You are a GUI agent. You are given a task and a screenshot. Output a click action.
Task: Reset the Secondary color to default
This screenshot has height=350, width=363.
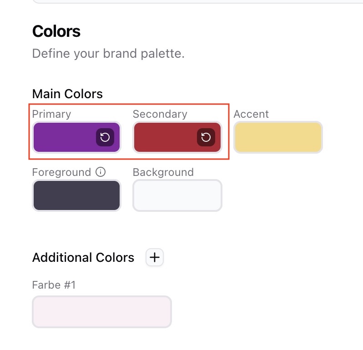(206, 137)
